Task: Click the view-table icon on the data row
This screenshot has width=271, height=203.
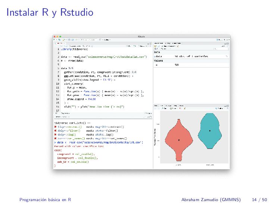Action: point(227,56)
